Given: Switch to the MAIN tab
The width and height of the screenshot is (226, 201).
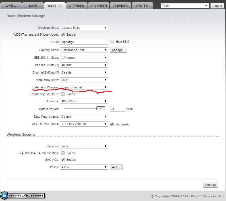Looking at the screenshot, I should [33, 6].
